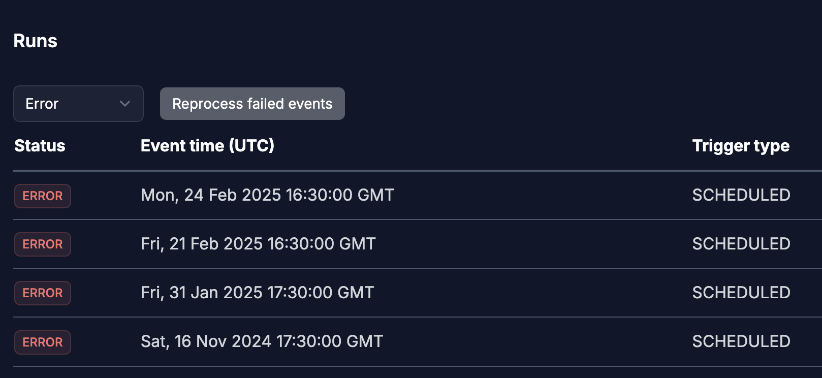Image resolution: width=822 pixels, height=378 pixels.
Task: Click the Runs section heading
Action: click(x=35, y=41)
